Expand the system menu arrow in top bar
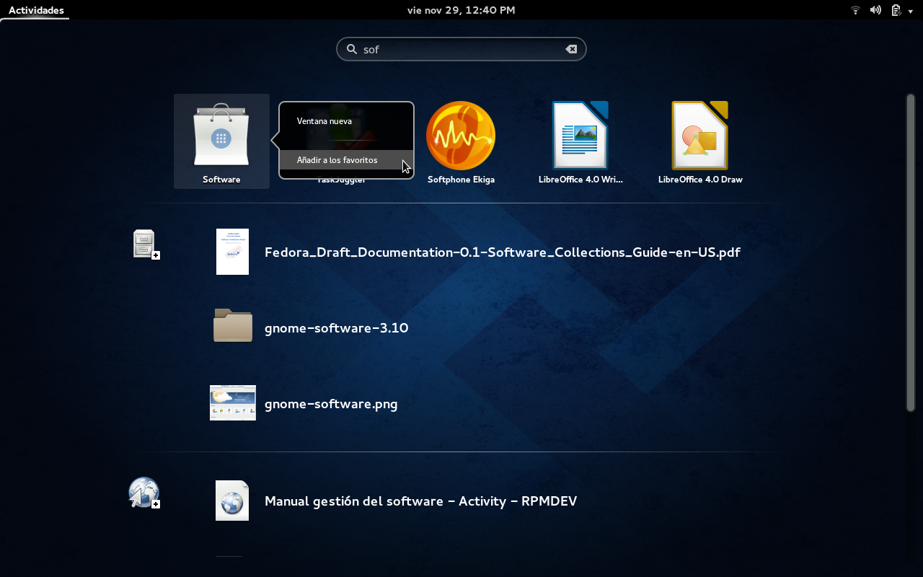Screen dimensions: 923x577 click(x=911, y=11)
